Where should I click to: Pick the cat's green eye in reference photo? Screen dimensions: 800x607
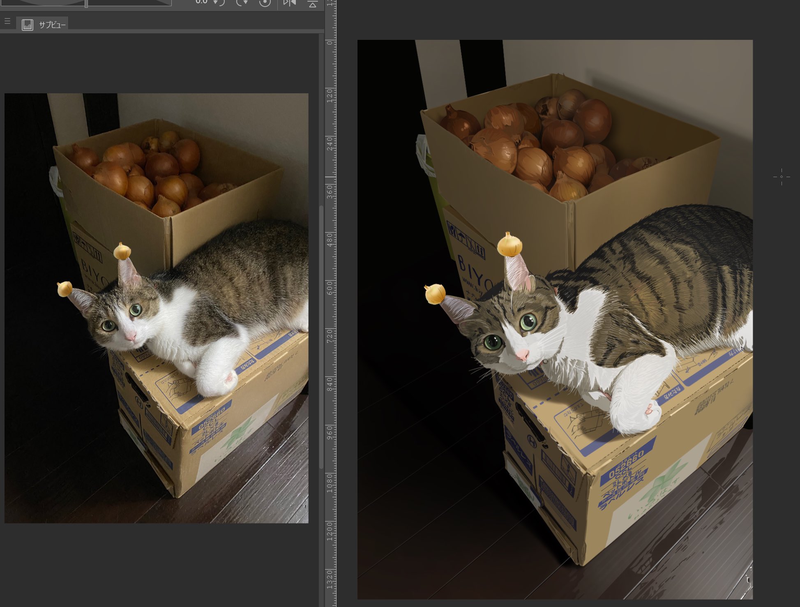[x=136, y=309]
